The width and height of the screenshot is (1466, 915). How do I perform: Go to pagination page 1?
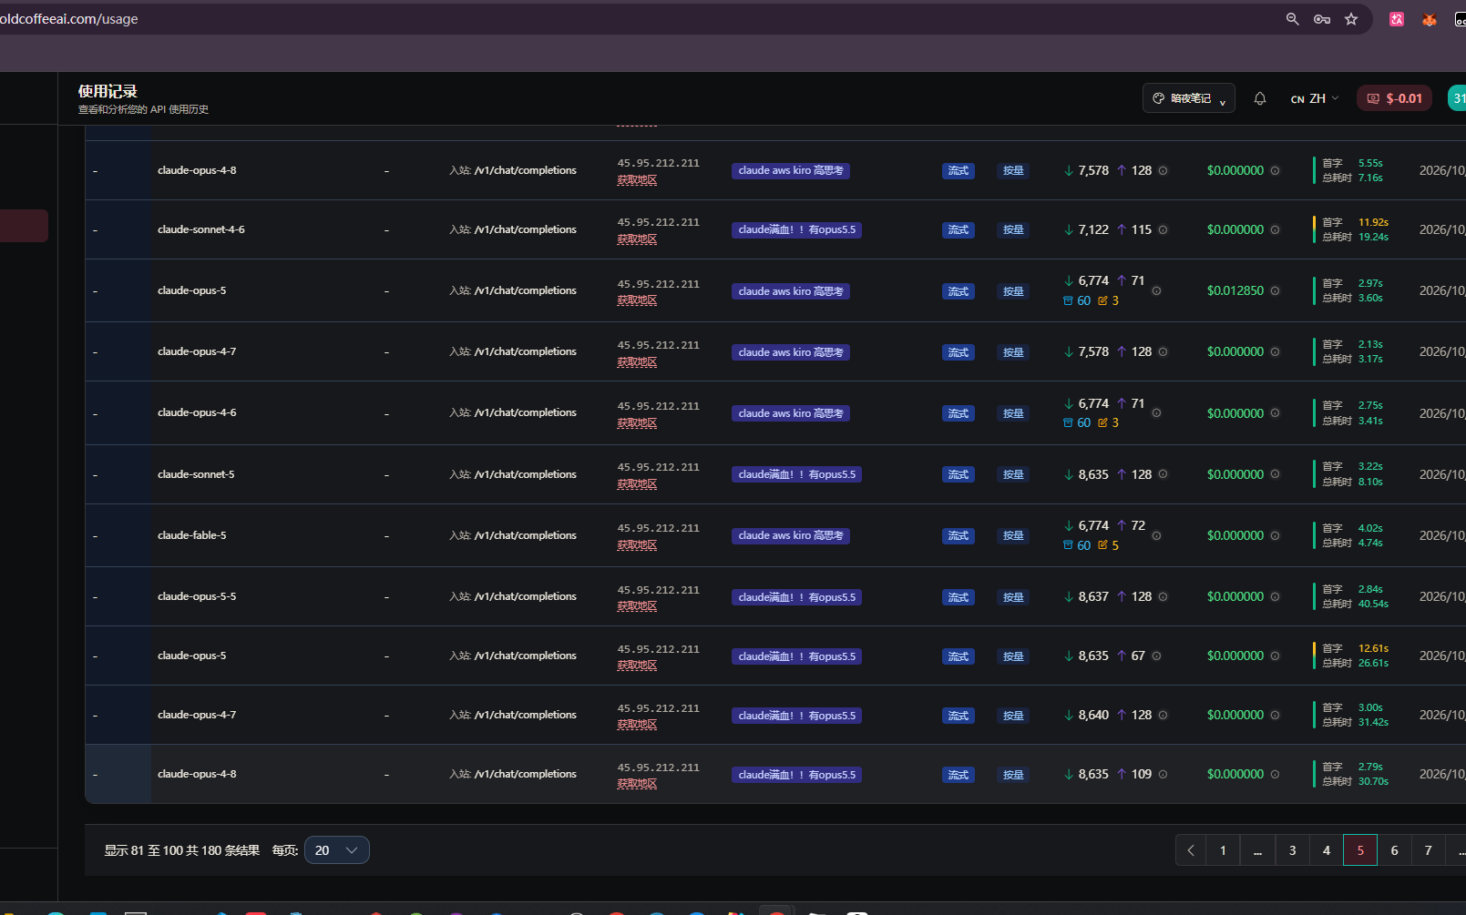[1223, 850]
